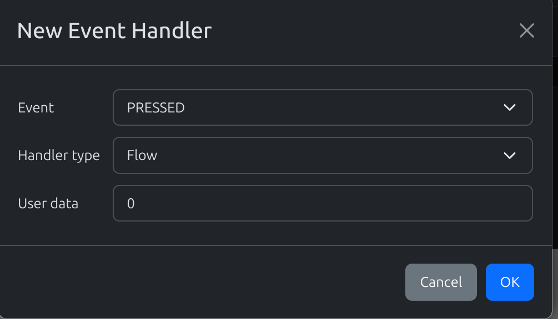Viewport: 558px width, 319px height.
Task: Click the Event label
Action: pos(36,107)
